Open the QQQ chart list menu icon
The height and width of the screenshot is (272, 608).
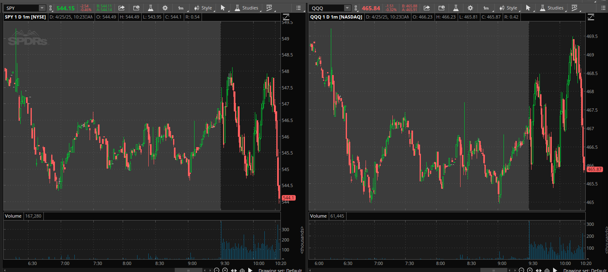[x=604, y=8]
